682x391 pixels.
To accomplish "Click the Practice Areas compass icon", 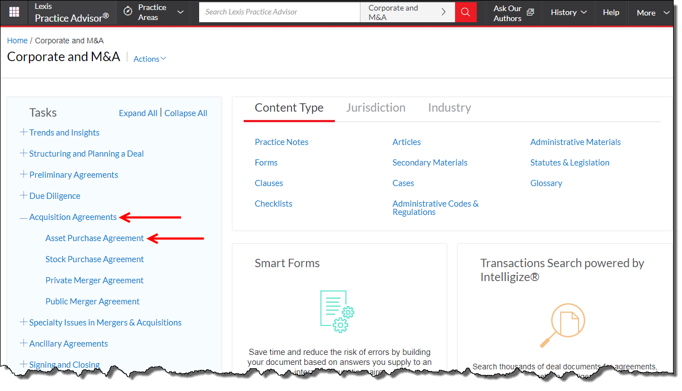I will [127, 12].
